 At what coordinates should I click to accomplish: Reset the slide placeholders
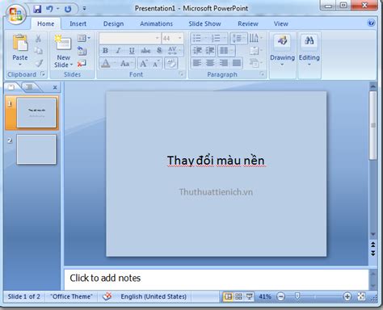coord(82,51)
